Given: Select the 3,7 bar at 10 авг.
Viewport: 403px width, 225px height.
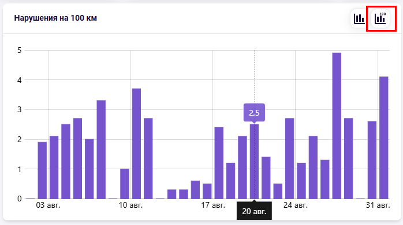Looking at the screenshot, I should pos(136,143).
